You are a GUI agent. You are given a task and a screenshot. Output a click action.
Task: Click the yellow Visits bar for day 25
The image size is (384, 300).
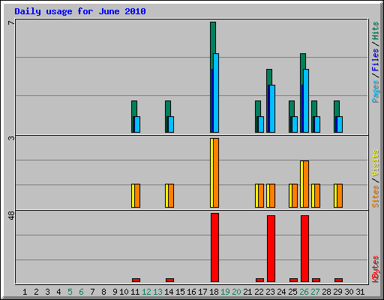[290, 196]
